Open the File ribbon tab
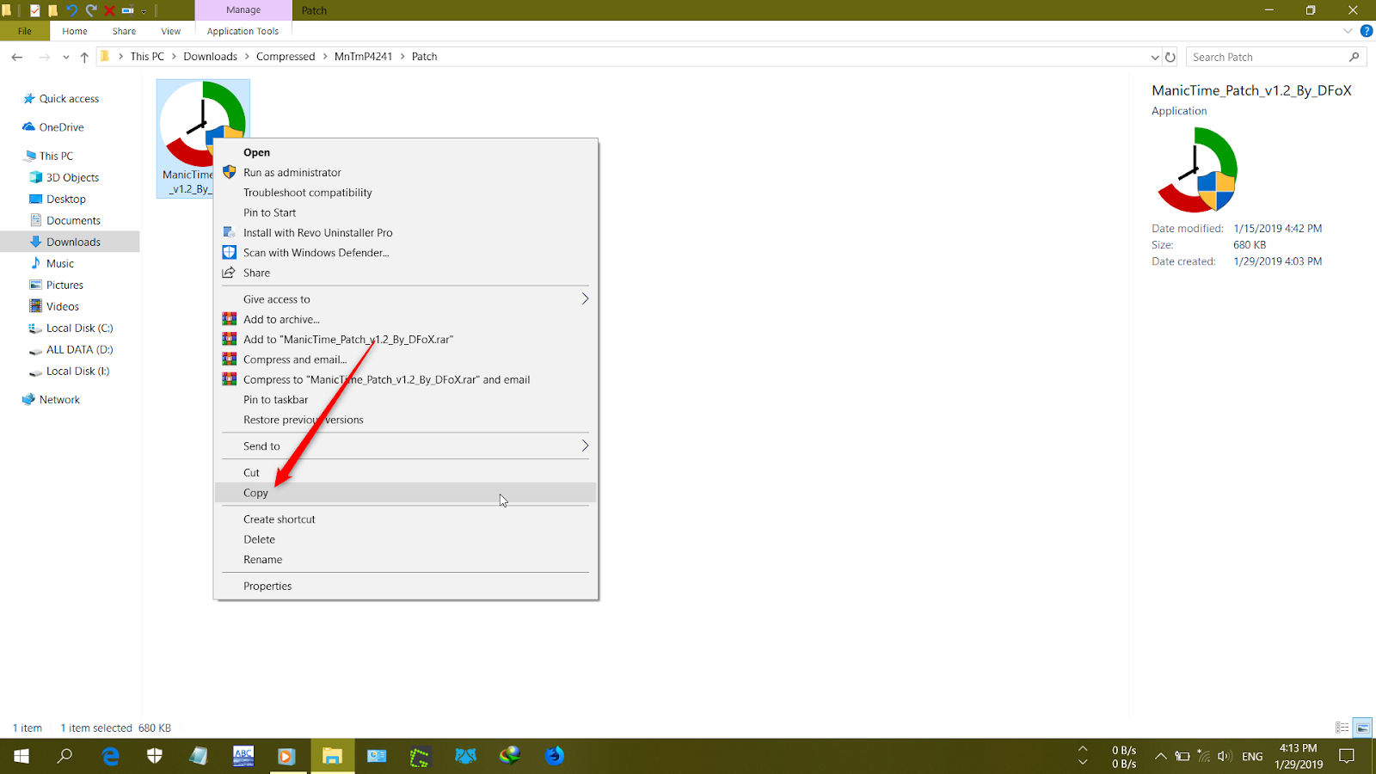 pos(25,31)
